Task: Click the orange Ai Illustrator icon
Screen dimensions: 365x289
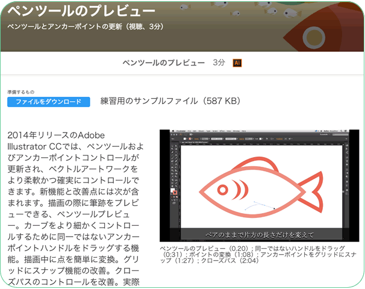Action: [x=237, y=63]
